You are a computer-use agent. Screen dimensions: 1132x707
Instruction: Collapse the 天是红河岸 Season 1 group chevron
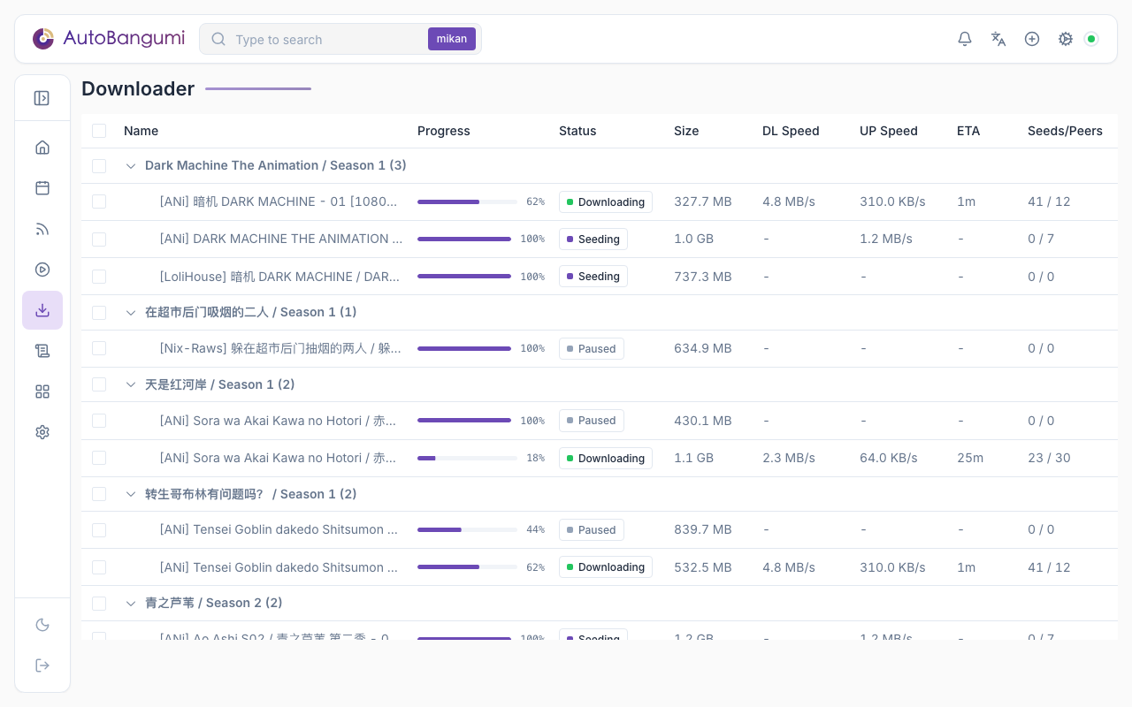tap(131, 384)
